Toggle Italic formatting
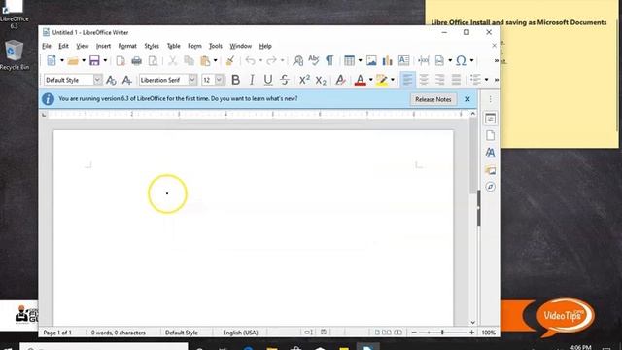Image resolution: width=622 pixels, height=350 pixels. pyautogui.click(x=252, y=80)
